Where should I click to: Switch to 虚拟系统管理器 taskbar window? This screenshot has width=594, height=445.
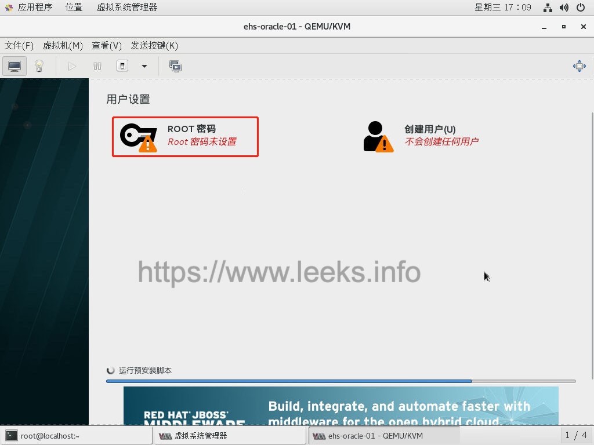(x=230, y=436)
